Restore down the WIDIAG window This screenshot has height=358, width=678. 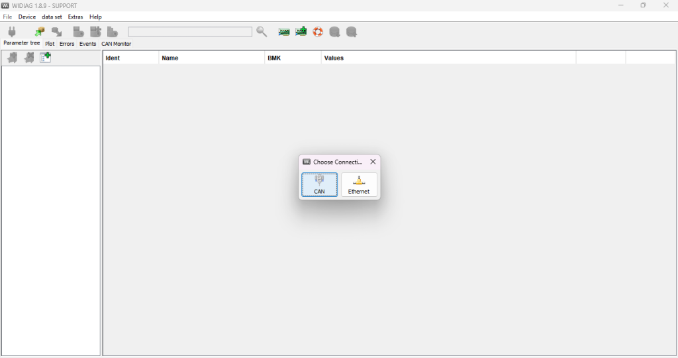click(x=643, y=5)
